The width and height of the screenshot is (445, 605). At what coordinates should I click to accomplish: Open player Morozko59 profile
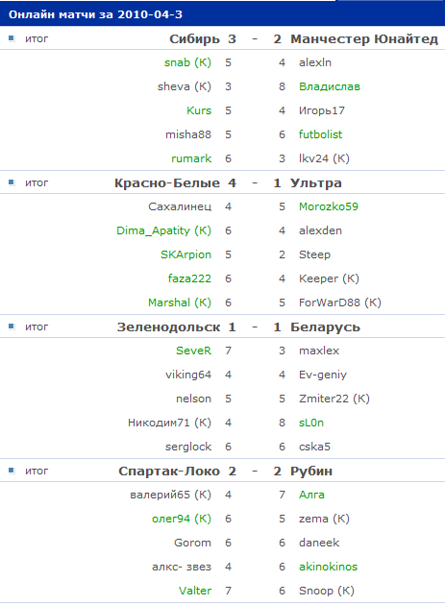point(329,206)
